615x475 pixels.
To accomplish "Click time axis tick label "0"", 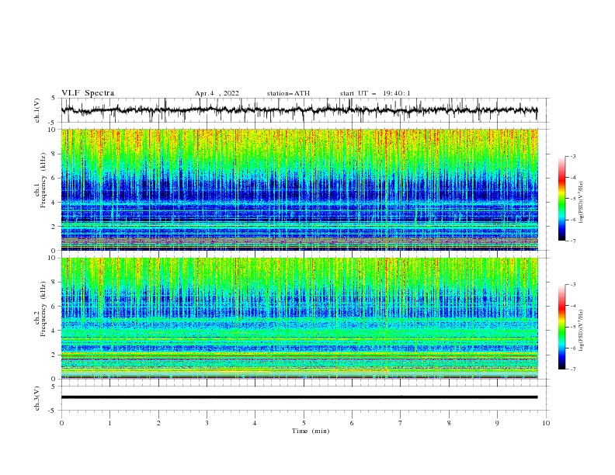I will click(x=61, y=423).
